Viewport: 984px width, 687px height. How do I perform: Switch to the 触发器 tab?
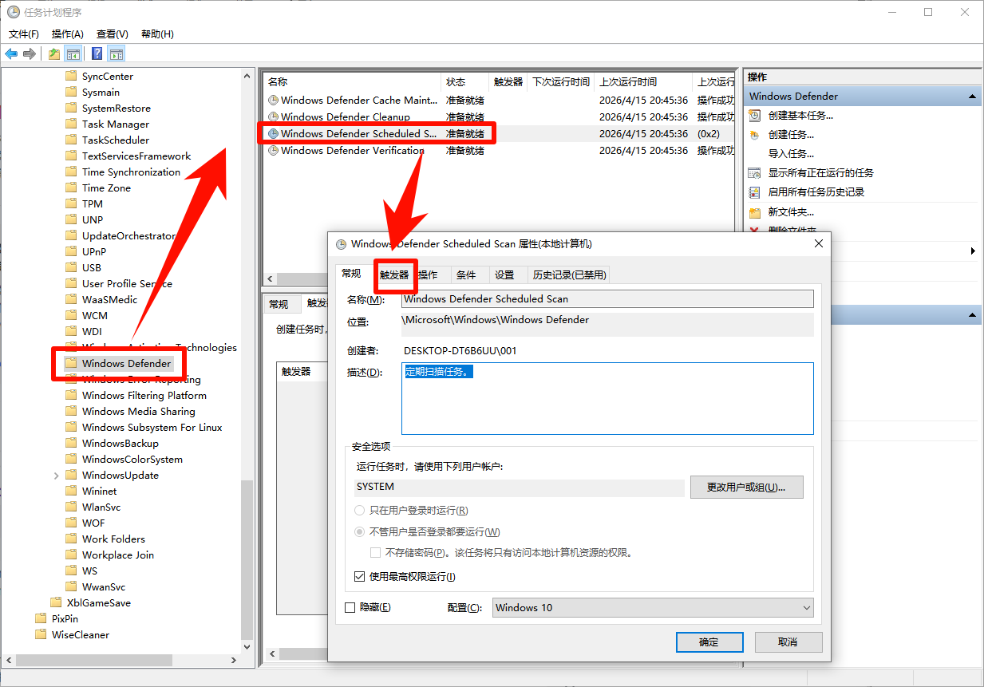coord(395,274)
